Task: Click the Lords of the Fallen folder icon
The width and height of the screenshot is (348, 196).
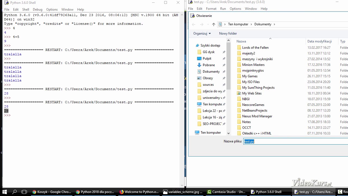Action: [x=239, y=48]
